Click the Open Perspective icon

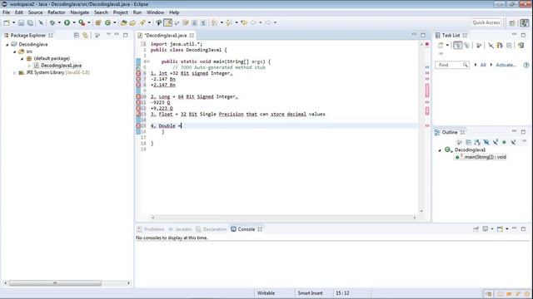click(x=512, y=22)
